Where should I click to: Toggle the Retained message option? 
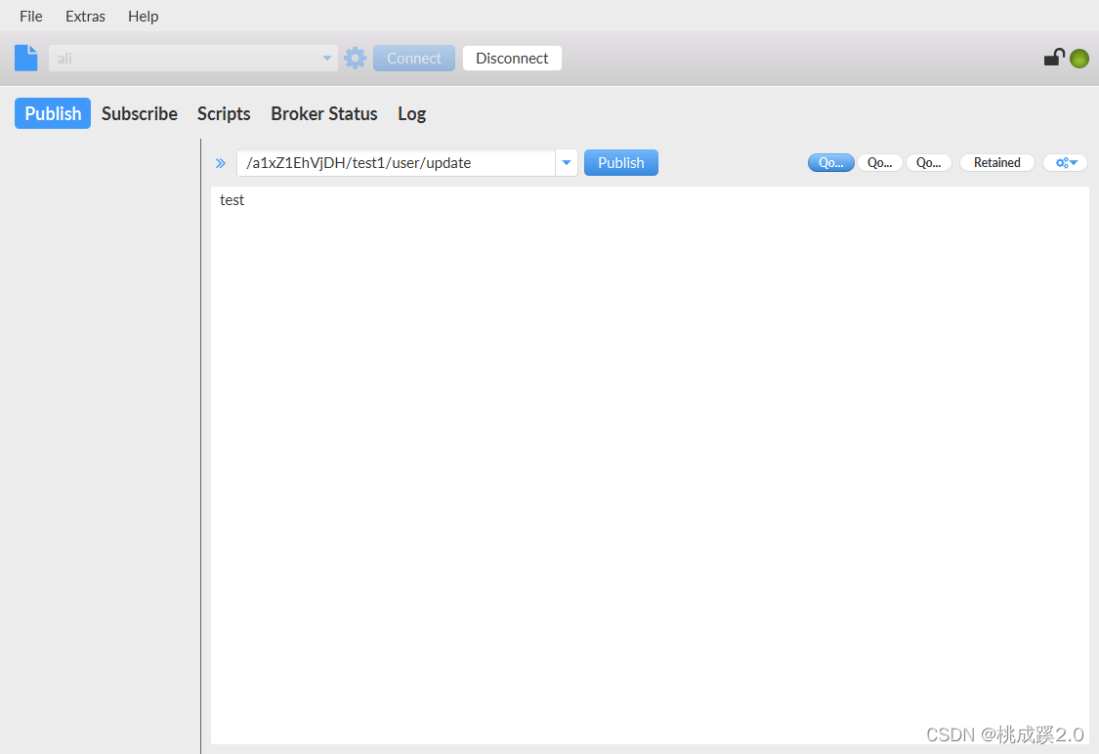click(x=996, y=163)
